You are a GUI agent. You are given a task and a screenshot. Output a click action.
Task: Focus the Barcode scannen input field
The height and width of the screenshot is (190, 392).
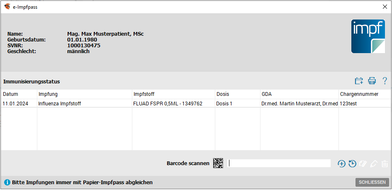(x=279, y=163)
